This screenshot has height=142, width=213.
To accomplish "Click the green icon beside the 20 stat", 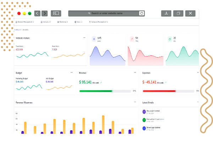I will pyautogui.click(x=170, y=39).
